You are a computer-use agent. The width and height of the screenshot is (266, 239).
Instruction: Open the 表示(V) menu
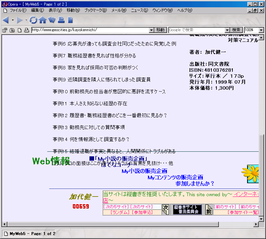tap(55, 10)
